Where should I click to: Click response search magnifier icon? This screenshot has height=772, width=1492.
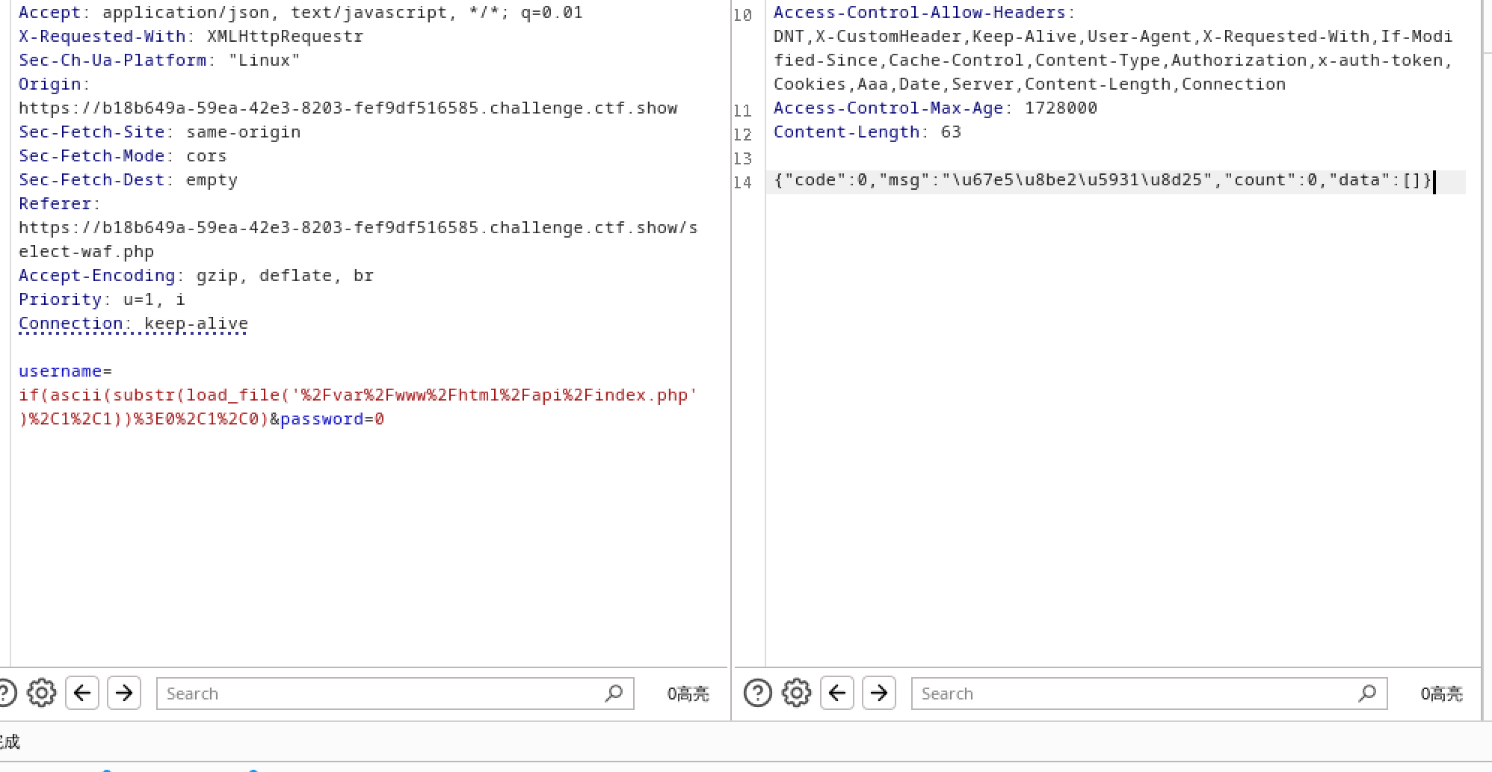(x=1367, y=694)
